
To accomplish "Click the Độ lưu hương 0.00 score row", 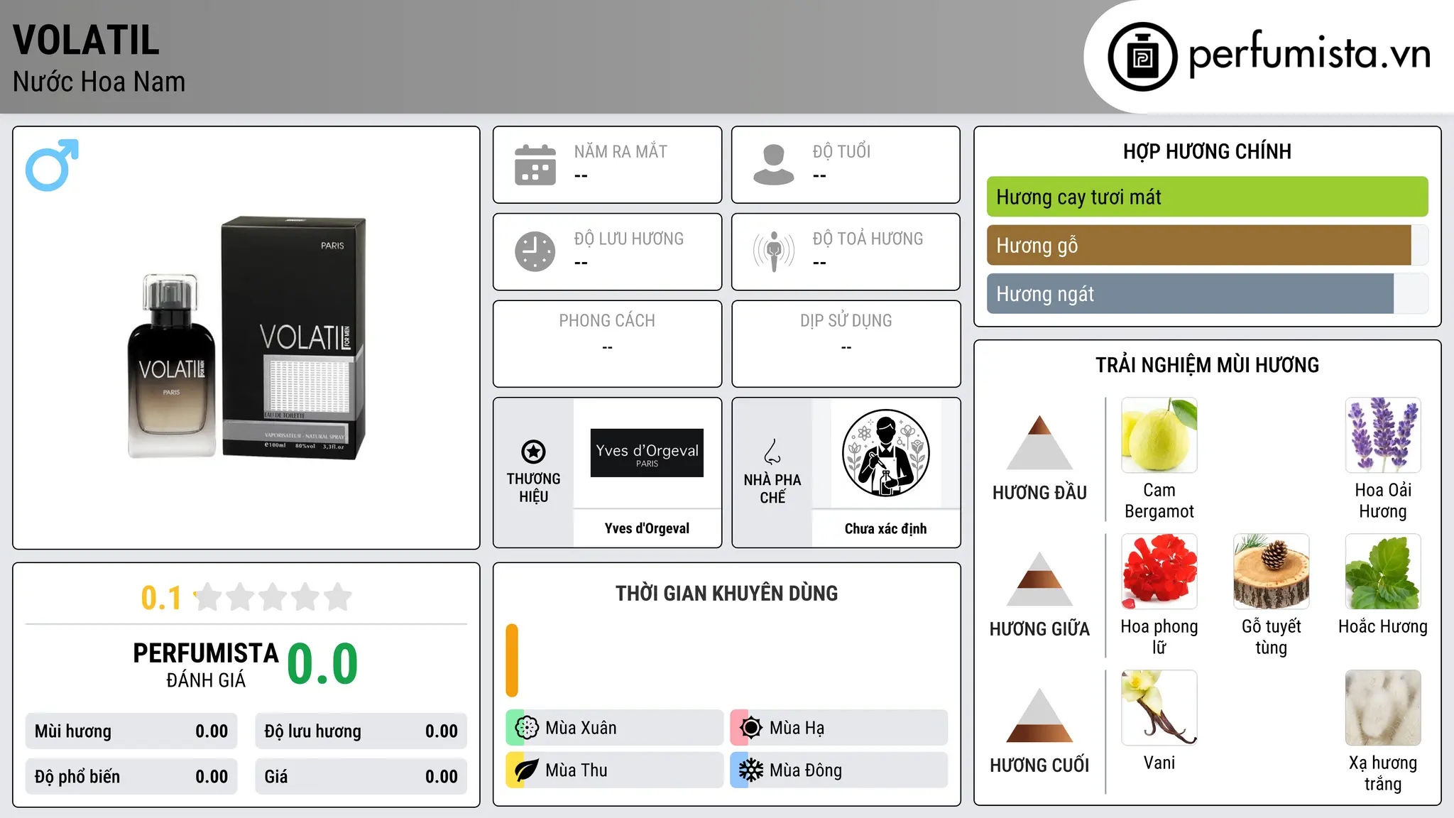I will click(x=361, y=731).
